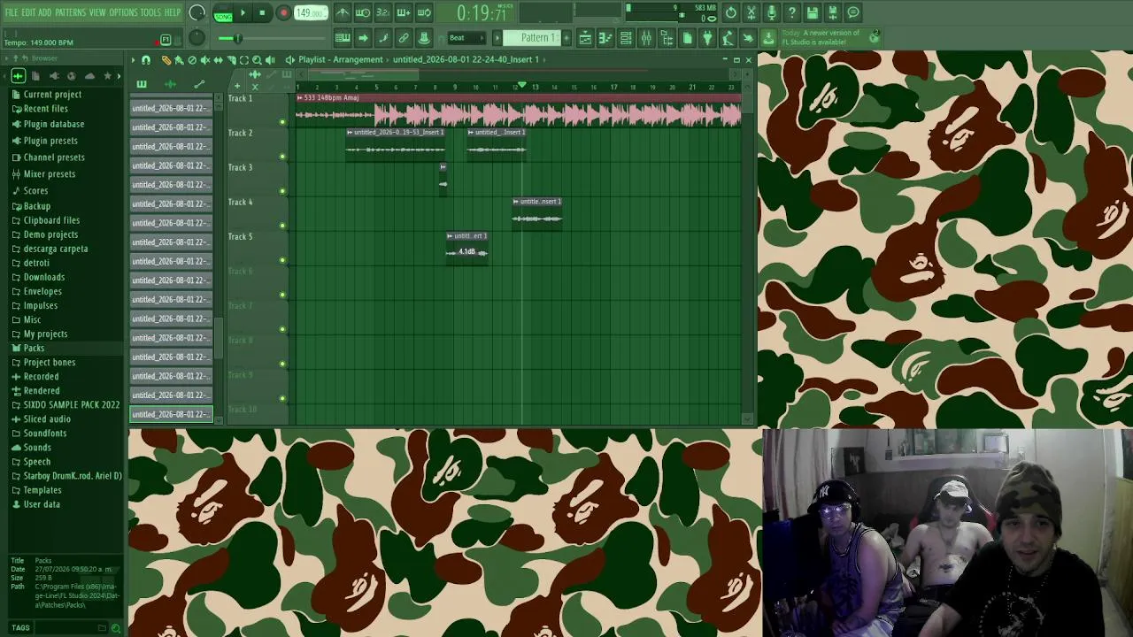Mute Track 4 with its green dot

tap(282, 226)
